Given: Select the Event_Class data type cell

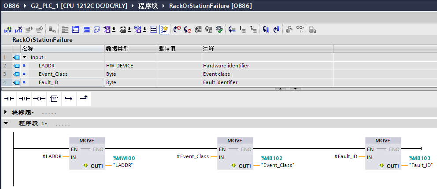Looking at the screenshot, I should (x=130, y=74).
